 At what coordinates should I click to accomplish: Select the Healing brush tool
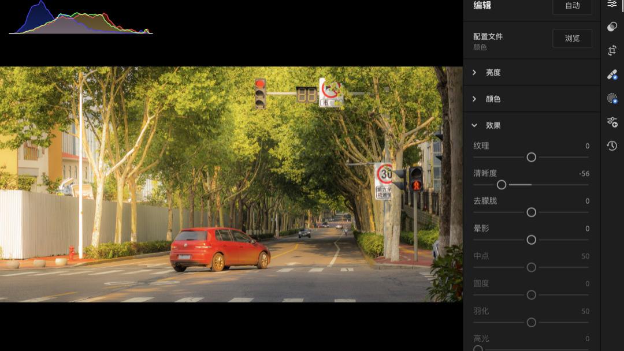612,74
